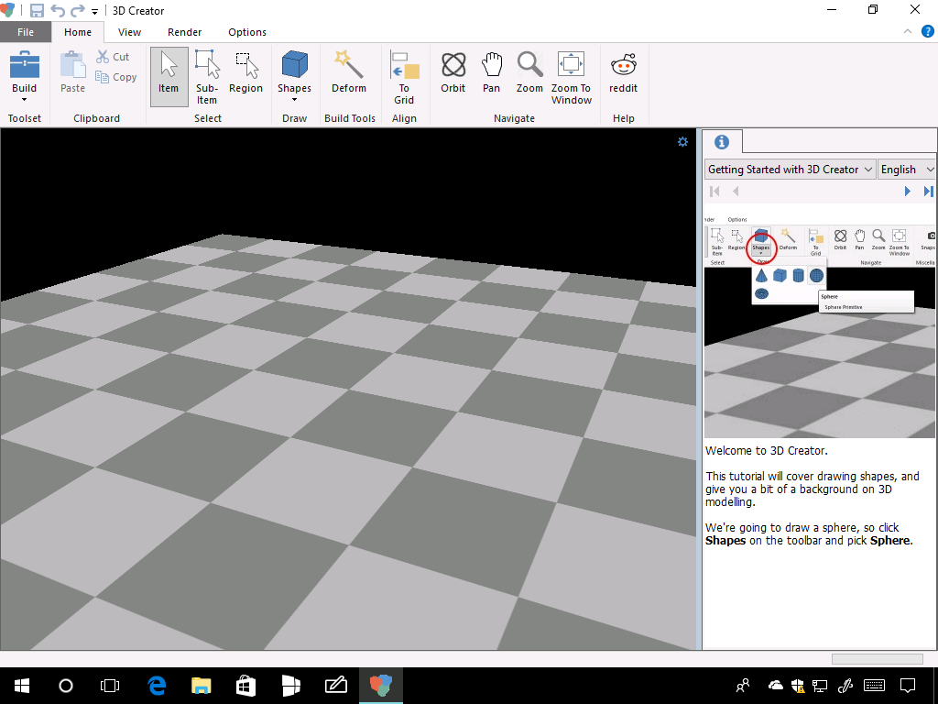Switch to the Home ribbon tab
The height and width of the screenshot is (704, 938).
[x=78, y=32]
